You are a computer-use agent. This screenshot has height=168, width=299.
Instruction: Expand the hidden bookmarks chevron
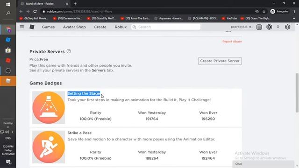[x=294, y=19]
